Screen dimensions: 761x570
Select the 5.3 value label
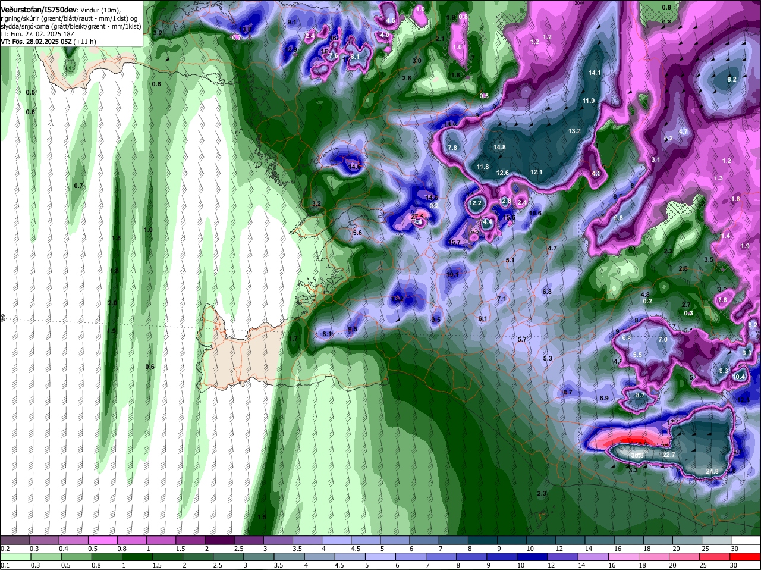click(x=548, y=358)
